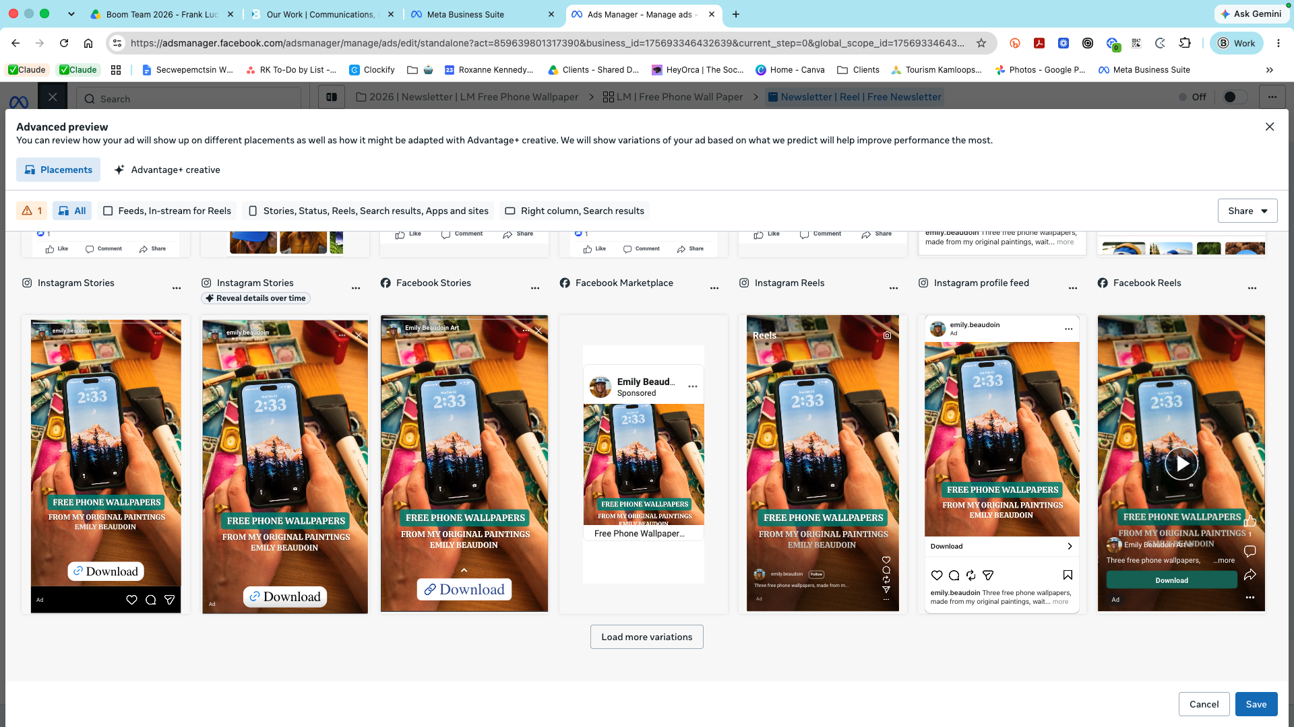Screen dimensions: 1294x727
Task: Close the Advanced preview dialog
Action: pyautogui.click(x=1270, y=127)
